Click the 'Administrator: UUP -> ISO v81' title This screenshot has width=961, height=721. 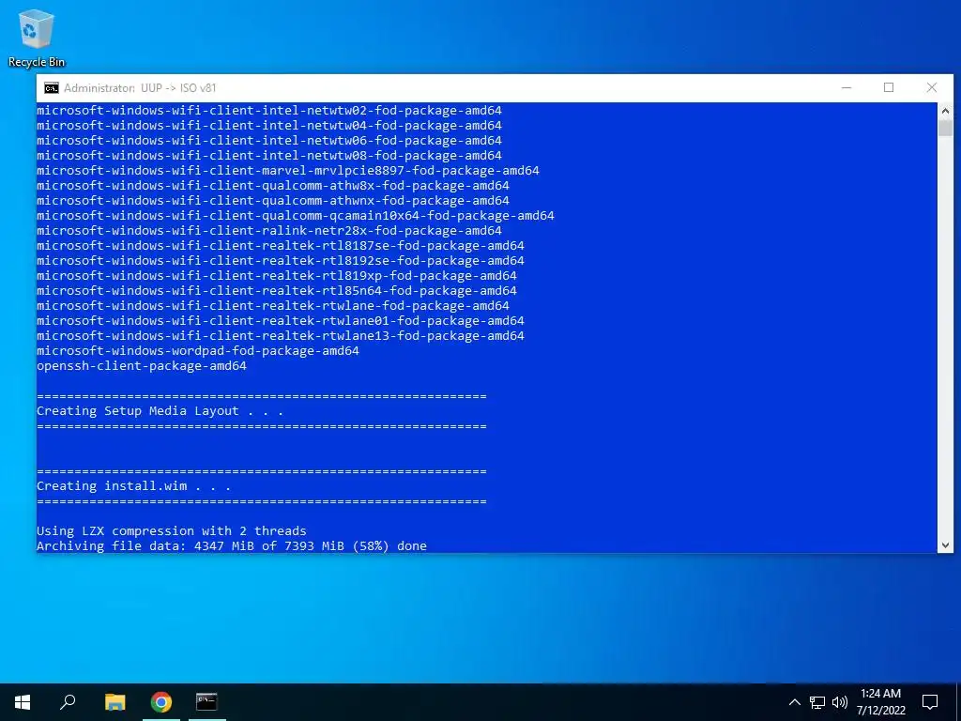pyautogui.click(x=140, y=87)
